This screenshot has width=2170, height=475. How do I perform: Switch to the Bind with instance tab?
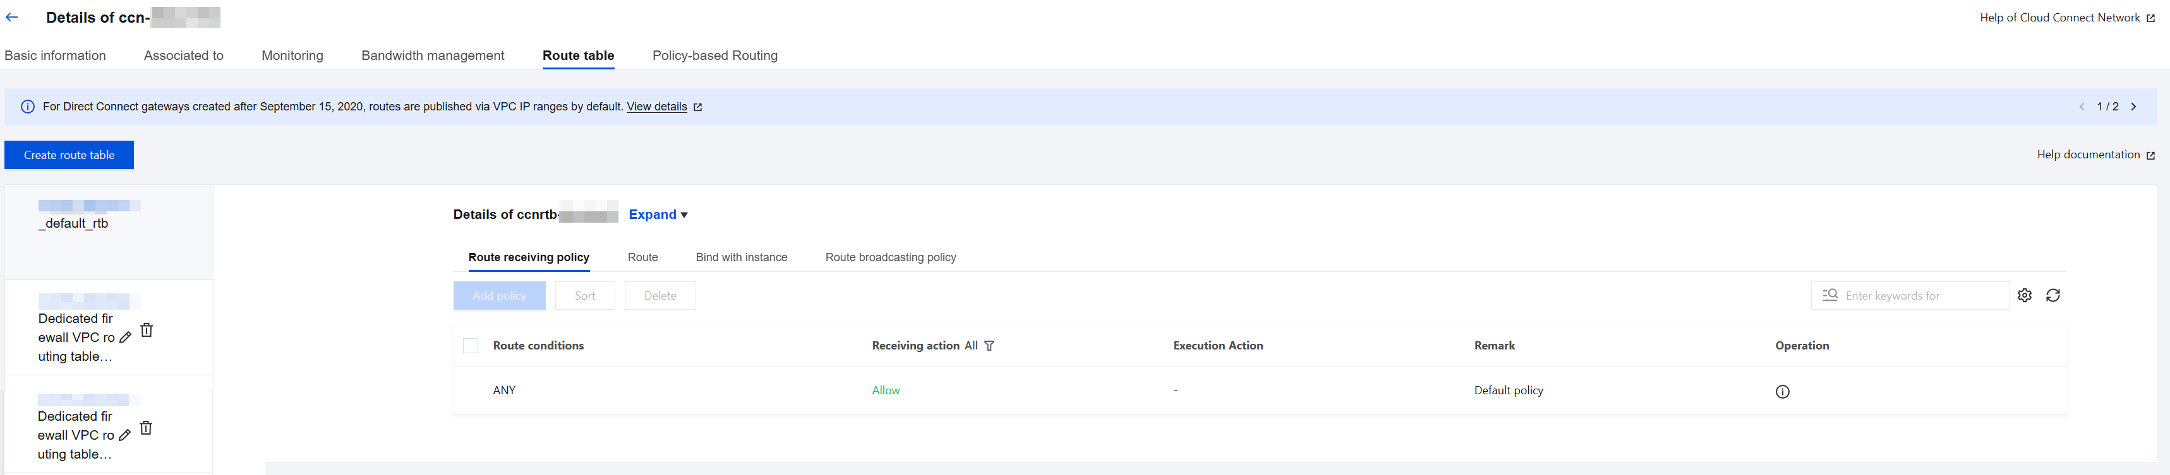pos(741,257)
